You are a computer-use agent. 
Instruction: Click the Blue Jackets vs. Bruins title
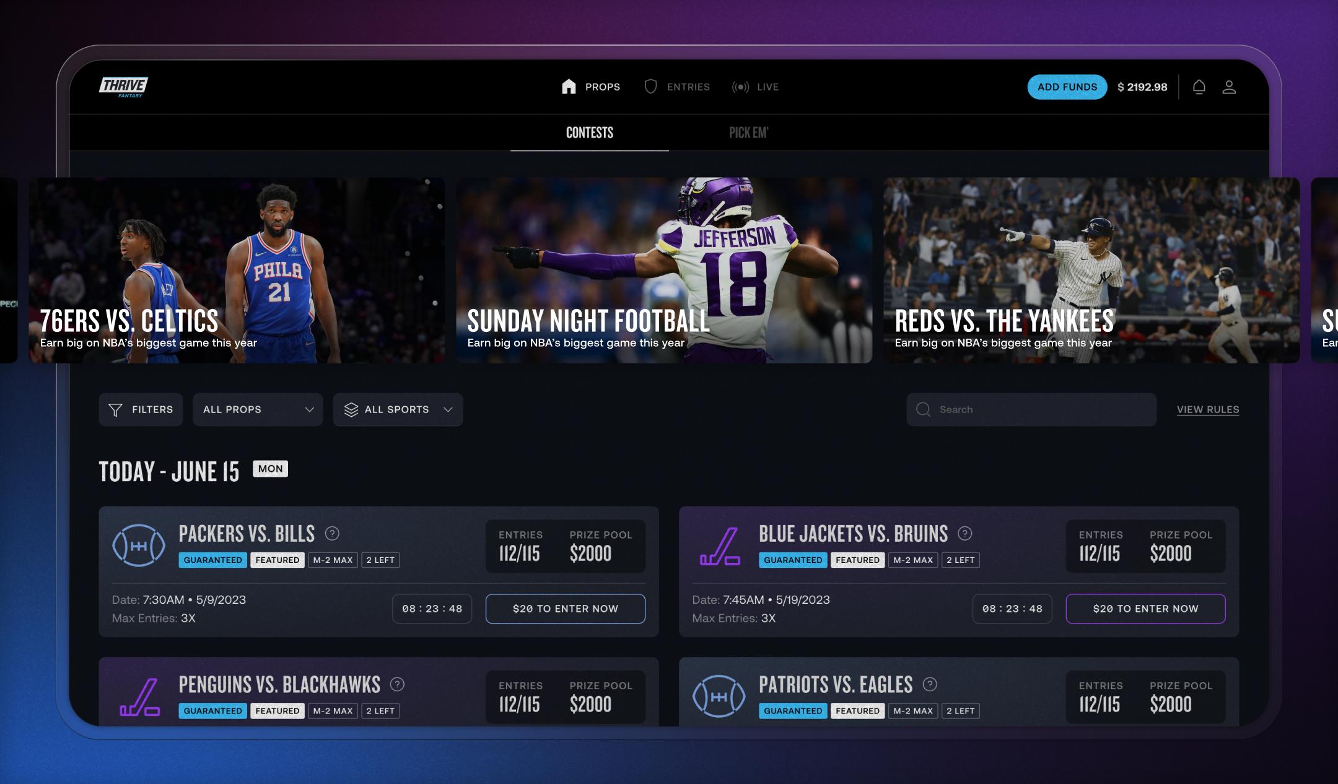(854, 534)
